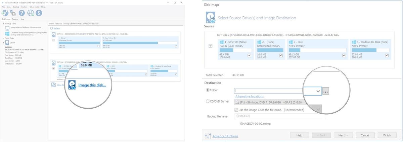
Task: Open the Restore menu in menu bar
Action: tap(24, 7)
